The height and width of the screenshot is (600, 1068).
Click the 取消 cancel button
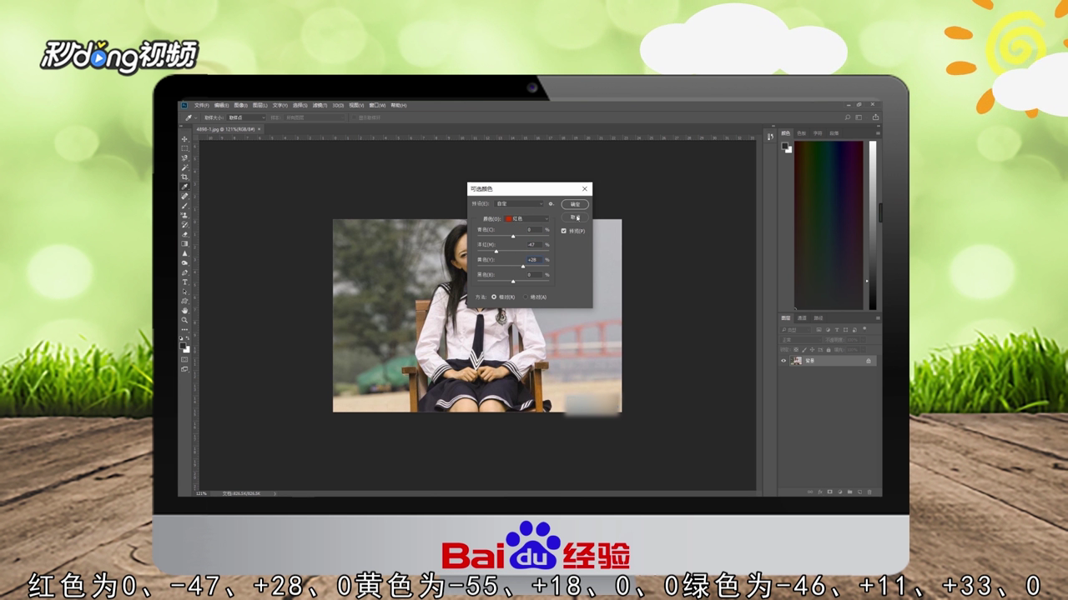coord(575,217)
